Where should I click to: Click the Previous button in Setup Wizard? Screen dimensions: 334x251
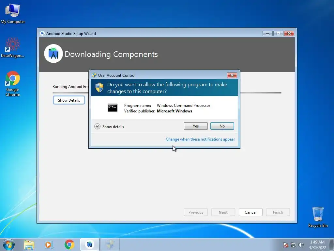(x=196, y=212)
